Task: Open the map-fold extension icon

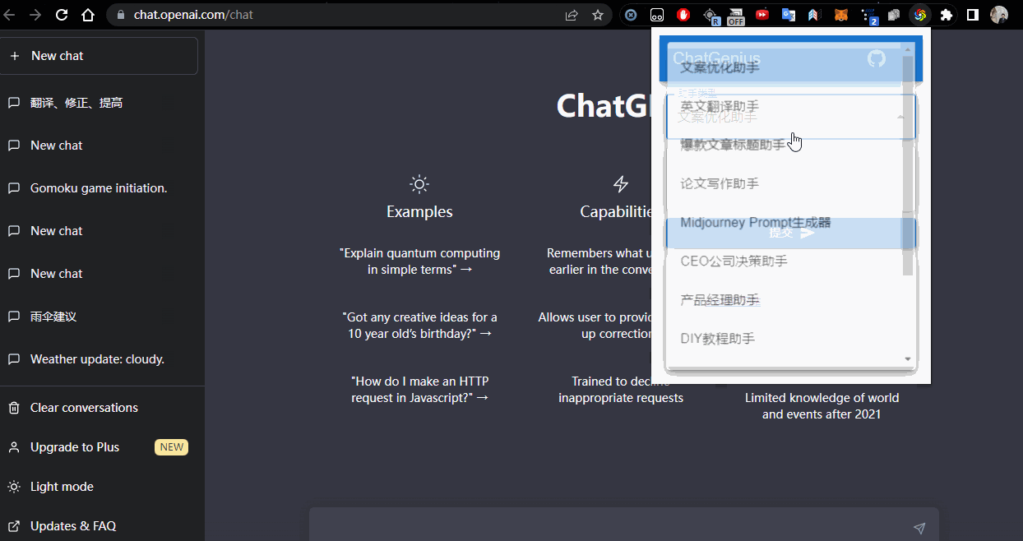Action: [x=815, y=15]
